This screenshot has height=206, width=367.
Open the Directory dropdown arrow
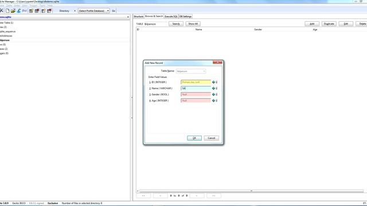75,11
